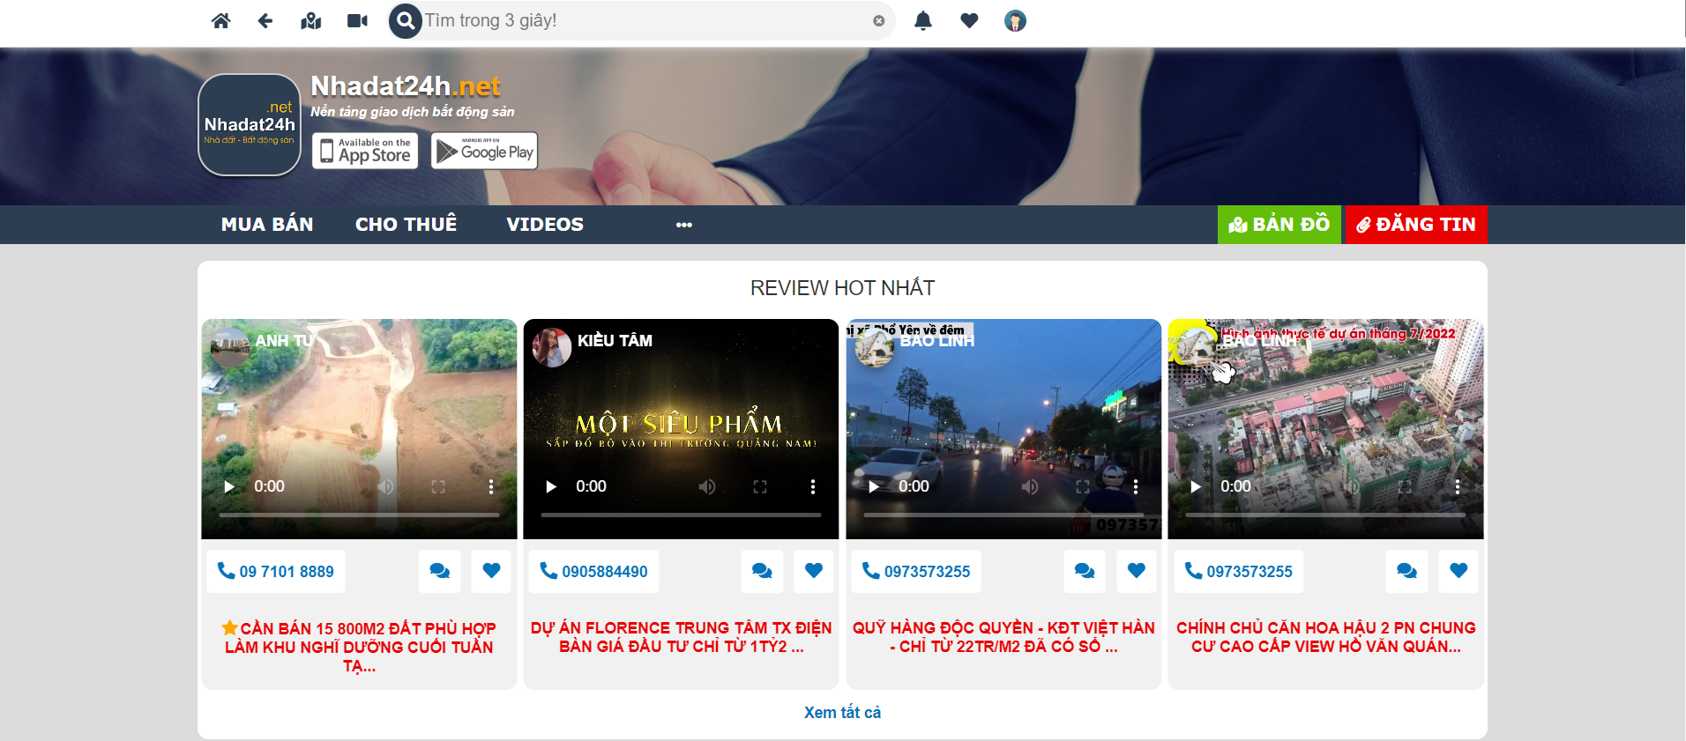This screenshot has width=1686, height=741.
Task: Seek on the Kiều Tâm video progress bar
Action: click(681, 515)
